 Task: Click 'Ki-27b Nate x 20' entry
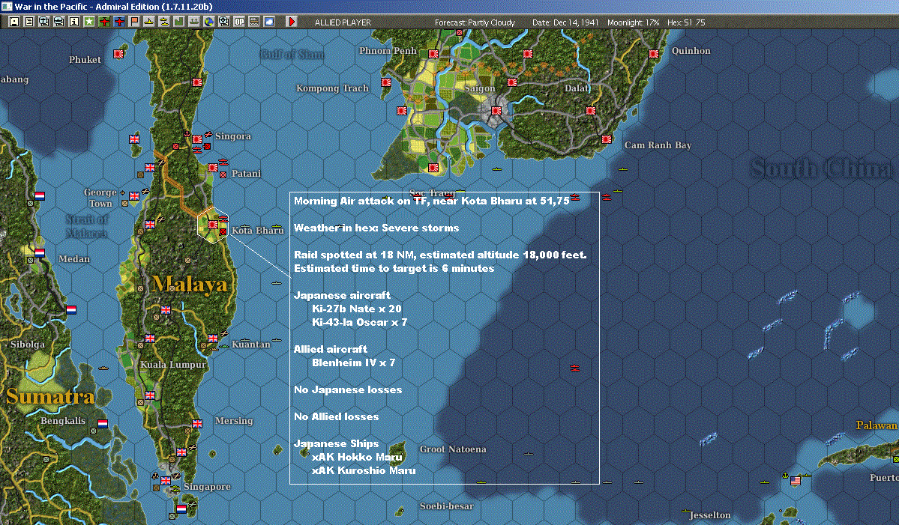(x=357, y=309)
